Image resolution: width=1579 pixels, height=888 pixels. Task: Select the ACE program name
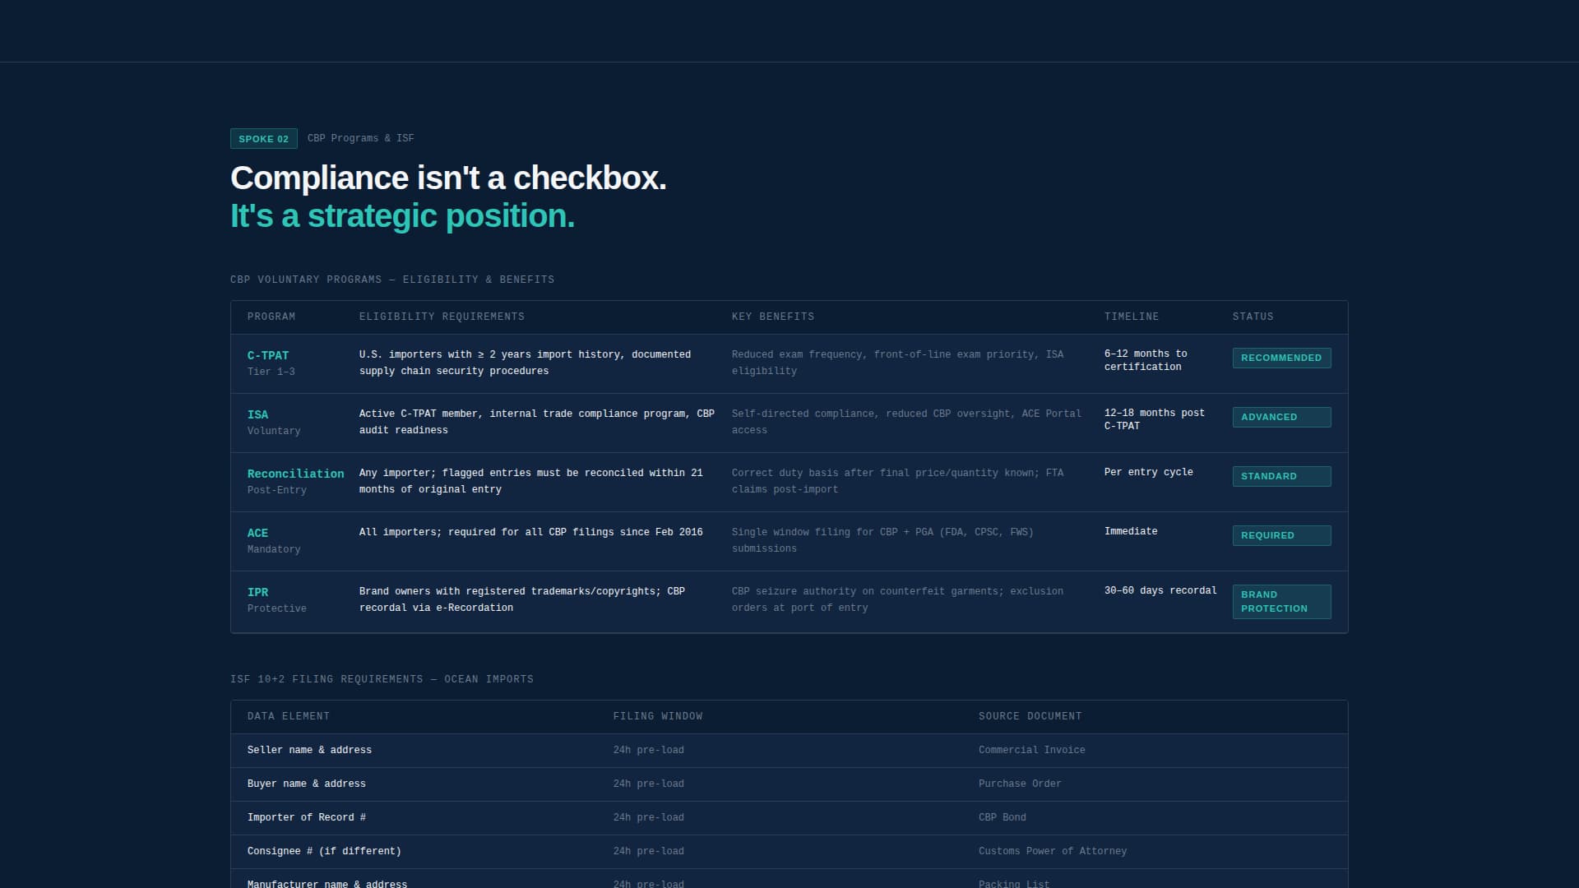click(257, 534)
